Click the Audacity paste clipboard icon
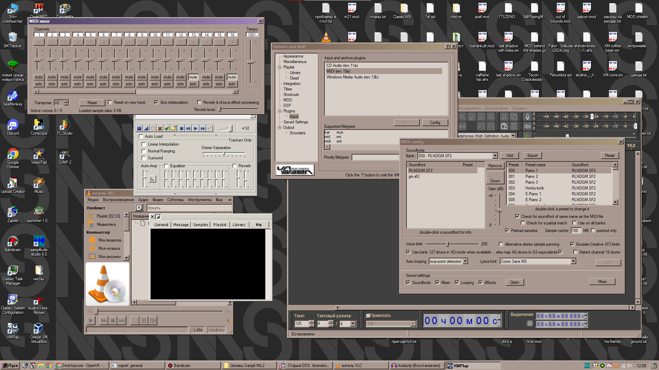 click(x=504, y=126)
